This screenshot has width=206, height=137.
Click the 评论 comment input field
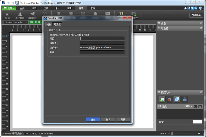coord(102,38)
